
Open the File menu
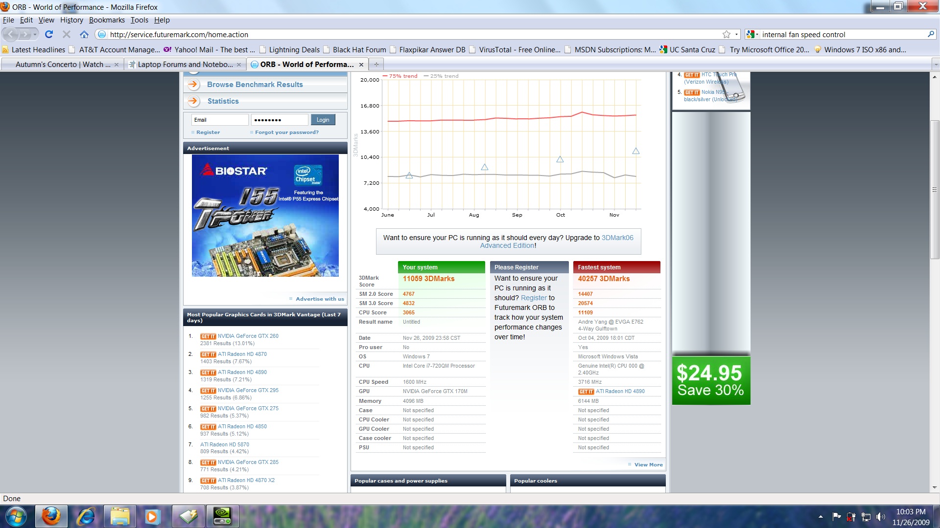[8, 20]
